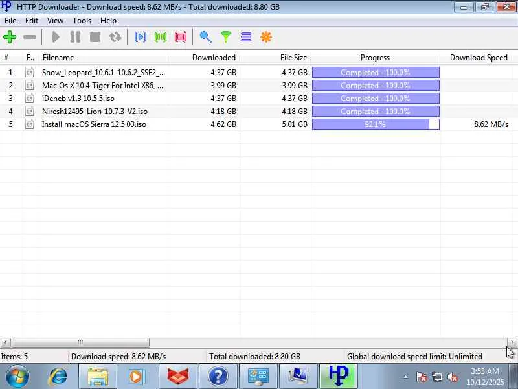The image size is (518, 389).
Task: Open the Windows Start button
Action: pos(17,377)
